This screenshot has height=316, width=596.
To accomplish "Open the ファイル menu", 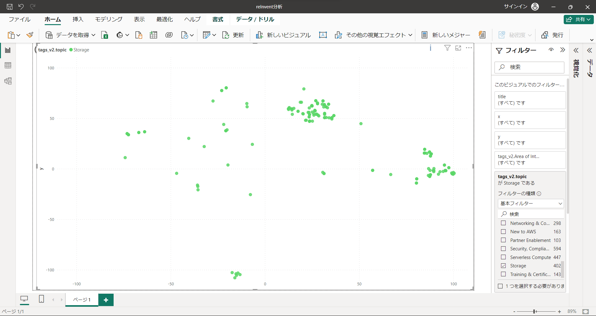I will point(20,19).
